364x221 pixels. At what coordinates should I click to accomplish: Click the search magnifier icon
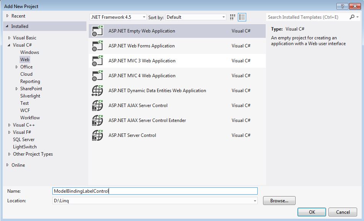click(352, 17)
